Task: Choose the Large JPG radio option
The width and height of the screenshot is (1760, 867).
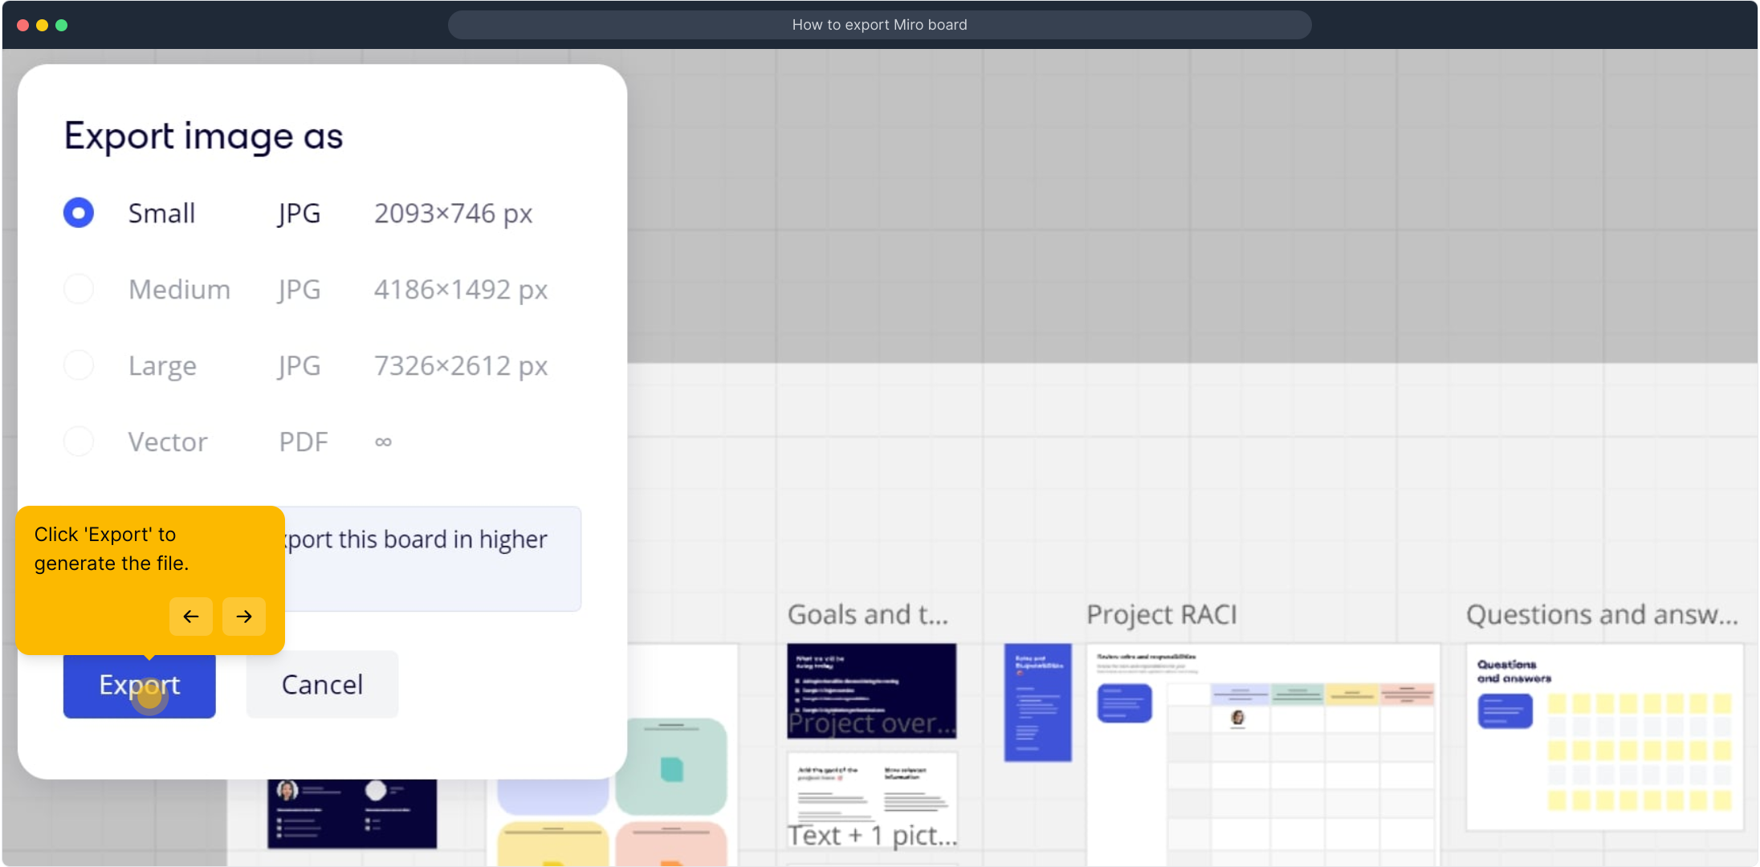Action: 79,365
